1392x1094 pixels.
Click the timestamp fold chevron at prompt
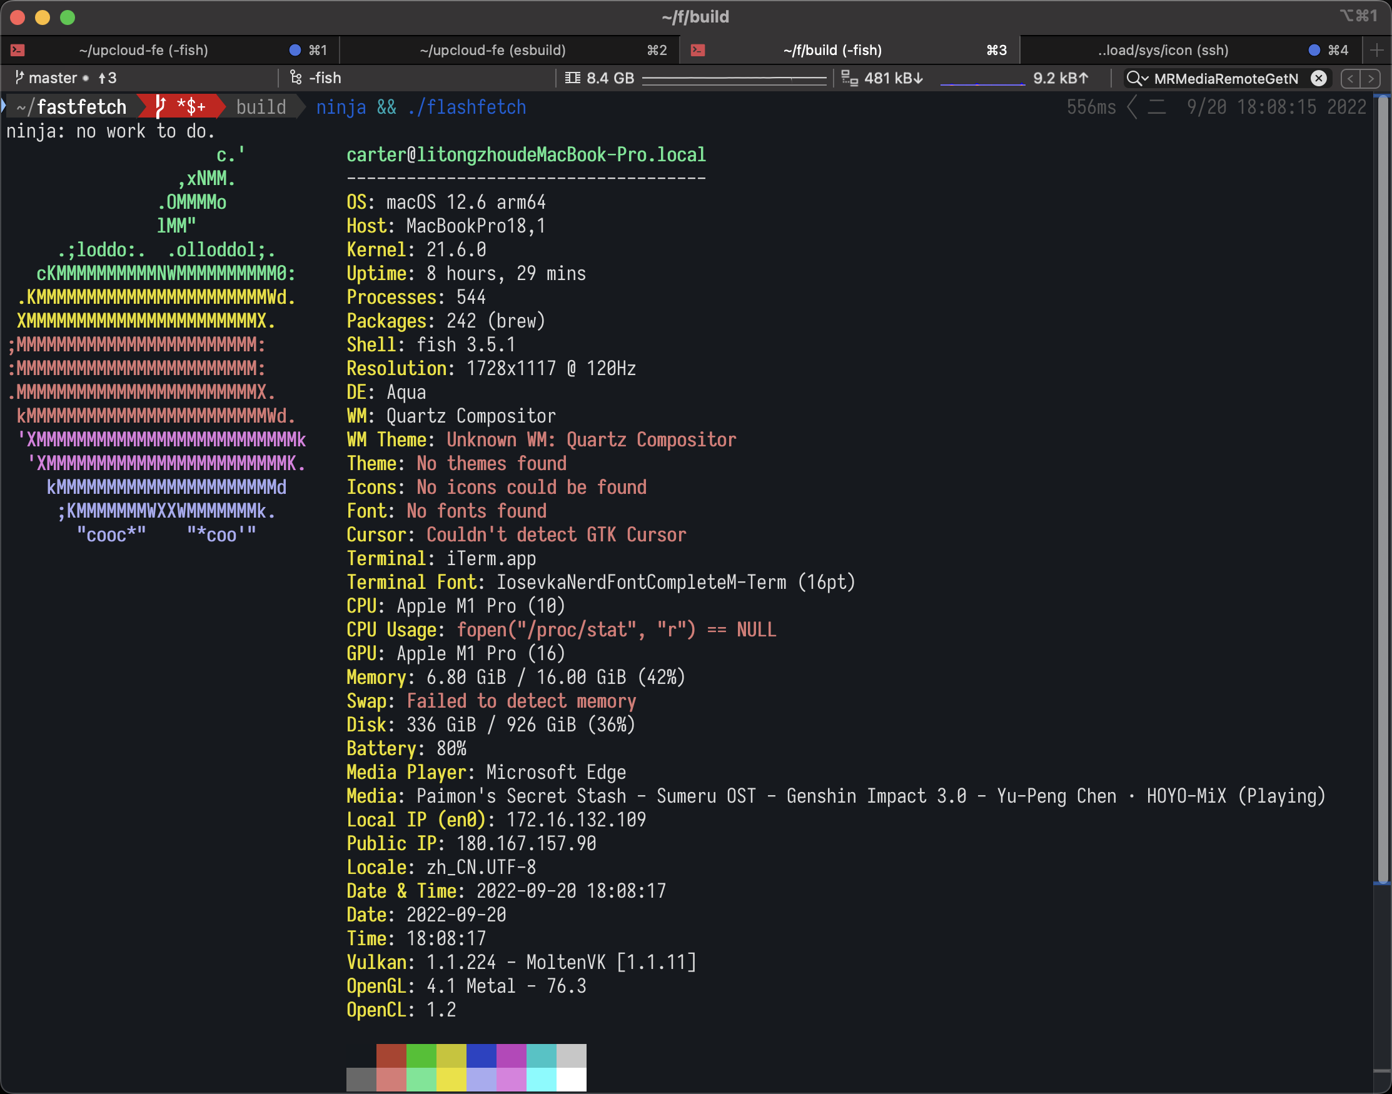pyautogui.click(x=1132, y=107)
